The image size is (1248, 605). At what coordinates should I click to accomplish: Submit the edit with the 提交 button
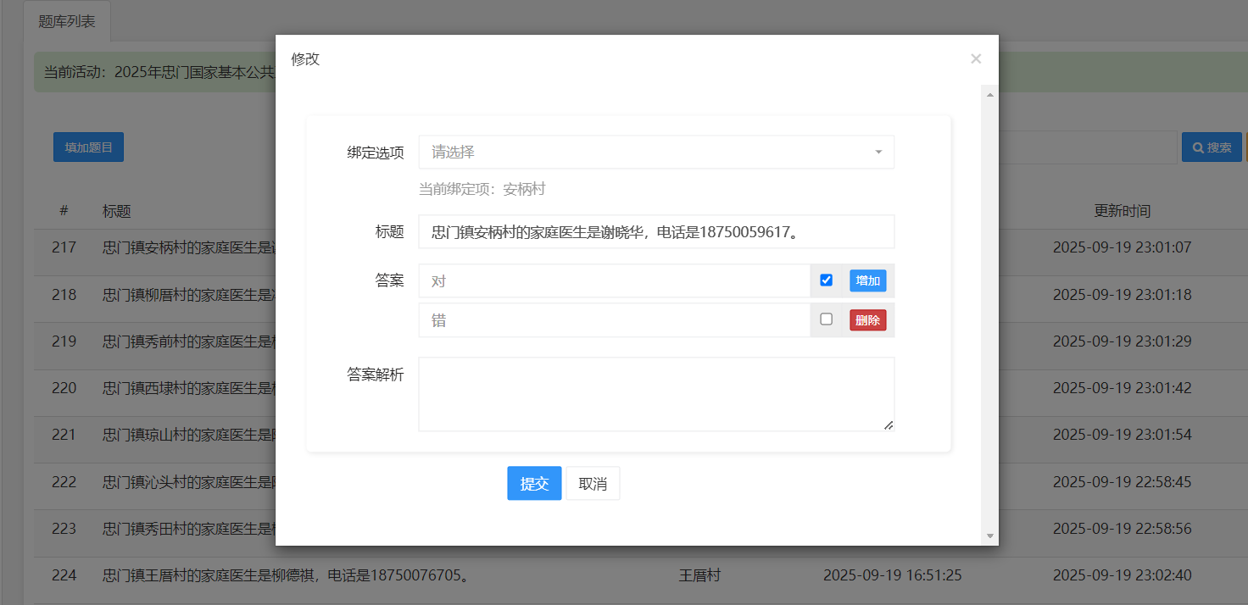[x=534, y=482]
